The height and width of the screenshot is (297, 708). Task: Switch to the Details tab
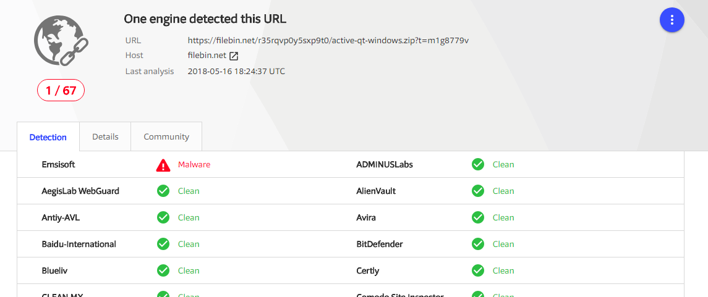point(105,136)
